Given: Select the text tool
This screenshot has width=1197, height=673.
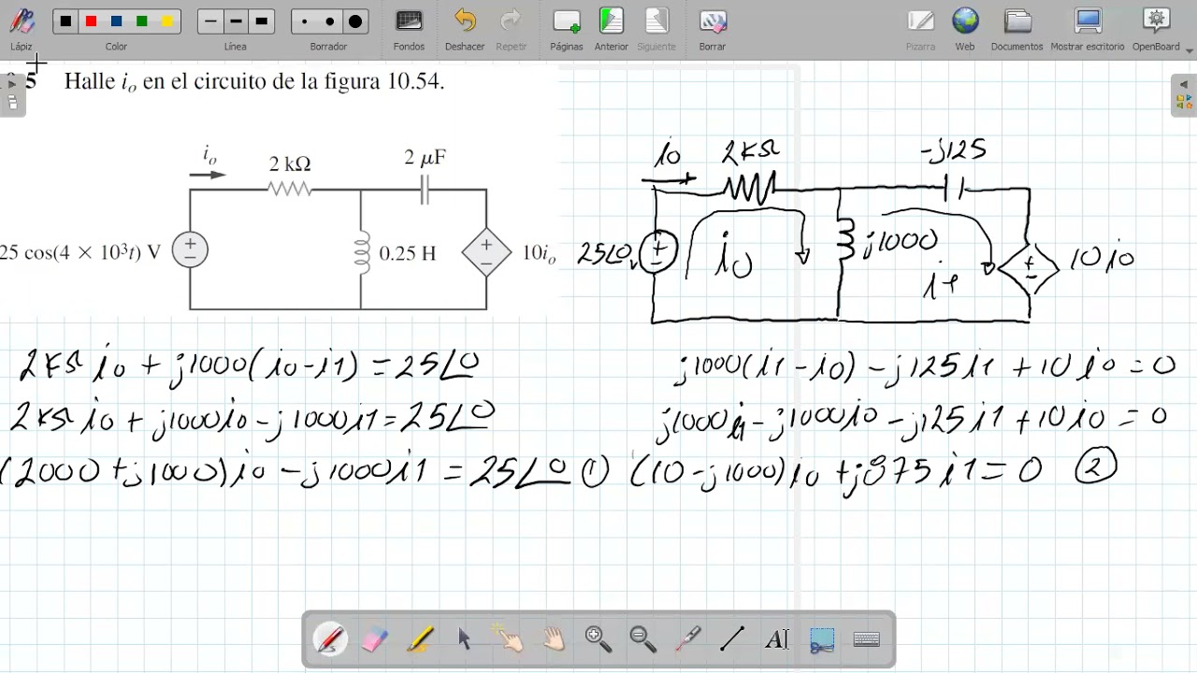Looking at the screenshot, I should coord(777,639).
